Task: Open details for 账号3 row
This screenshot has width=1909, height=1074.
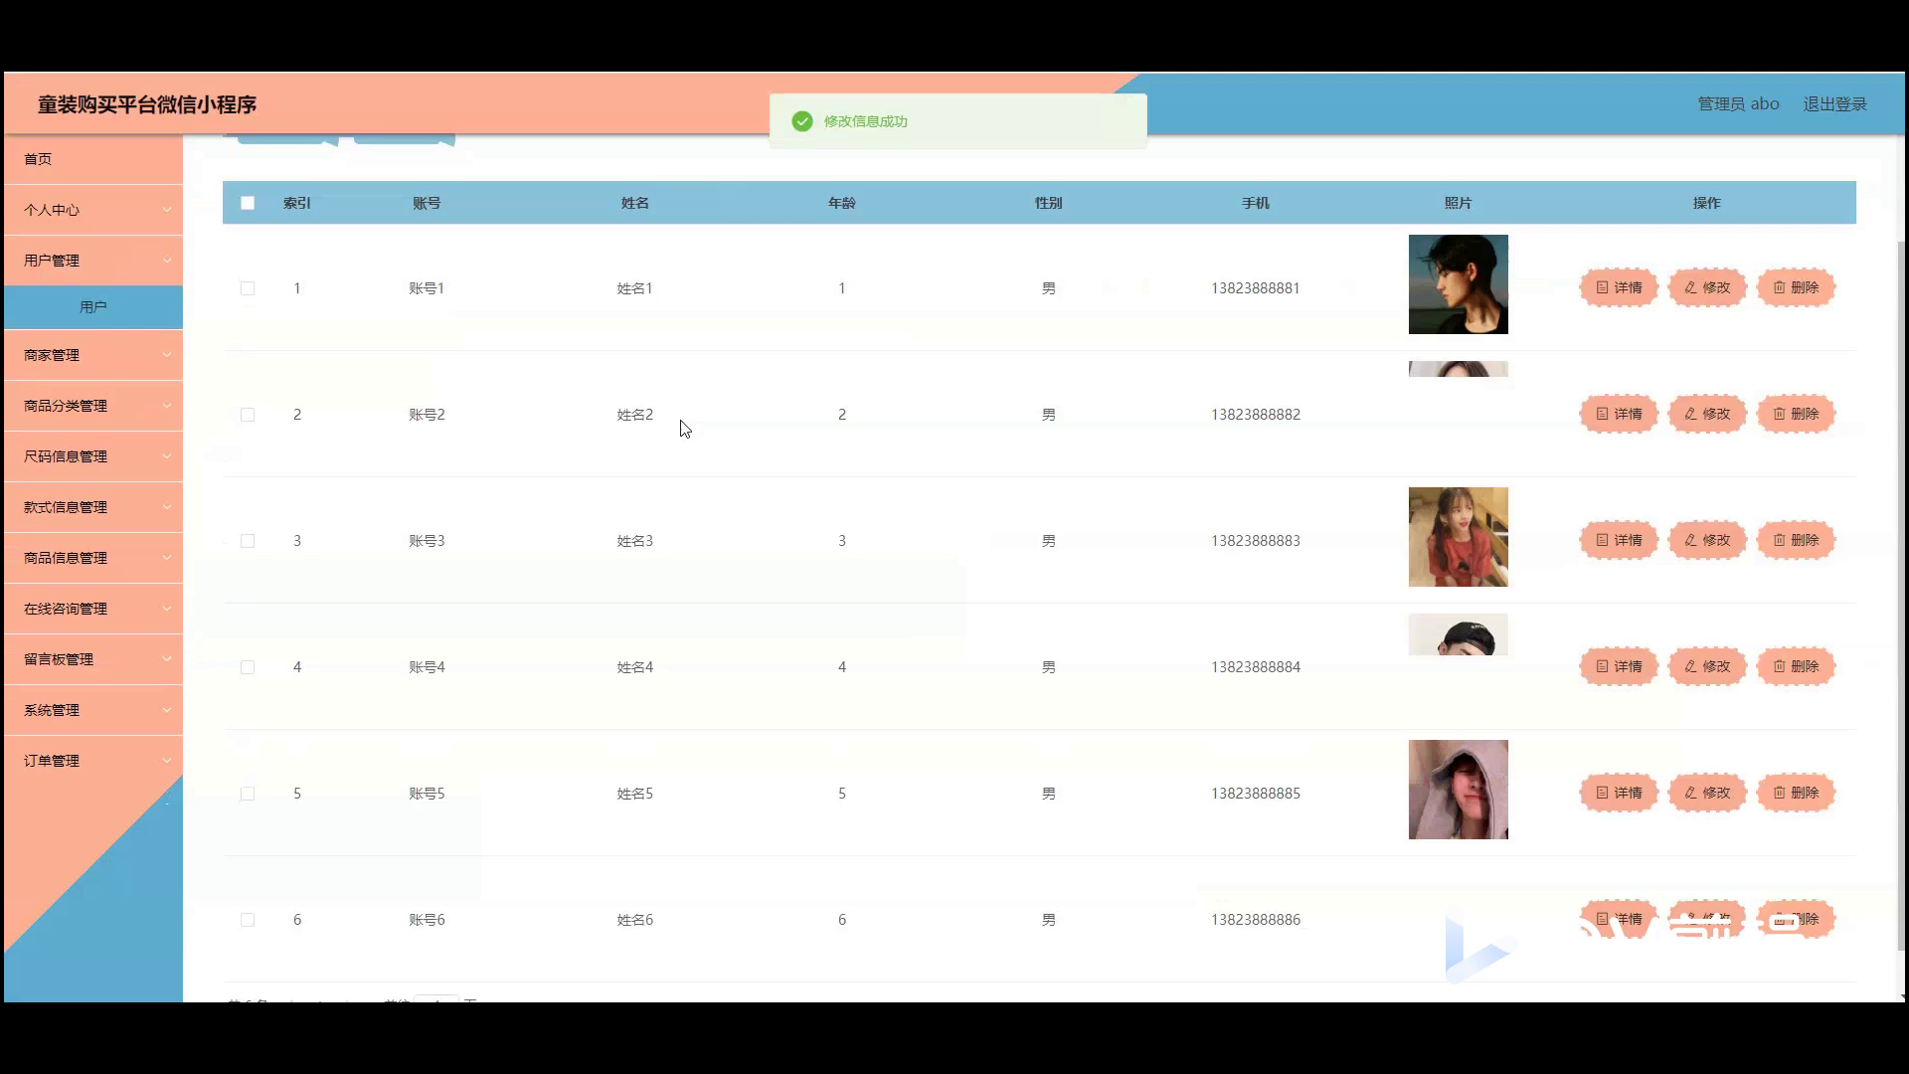Action: tap(1619, 540)
